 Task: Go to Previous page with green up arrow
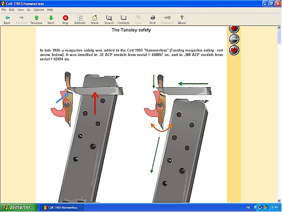36,20
